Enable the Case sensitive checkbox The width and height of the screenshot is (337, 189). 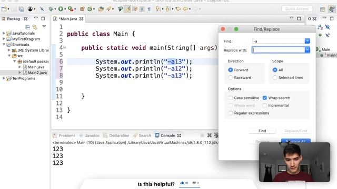pyautogui.click(x=230, y=98)
